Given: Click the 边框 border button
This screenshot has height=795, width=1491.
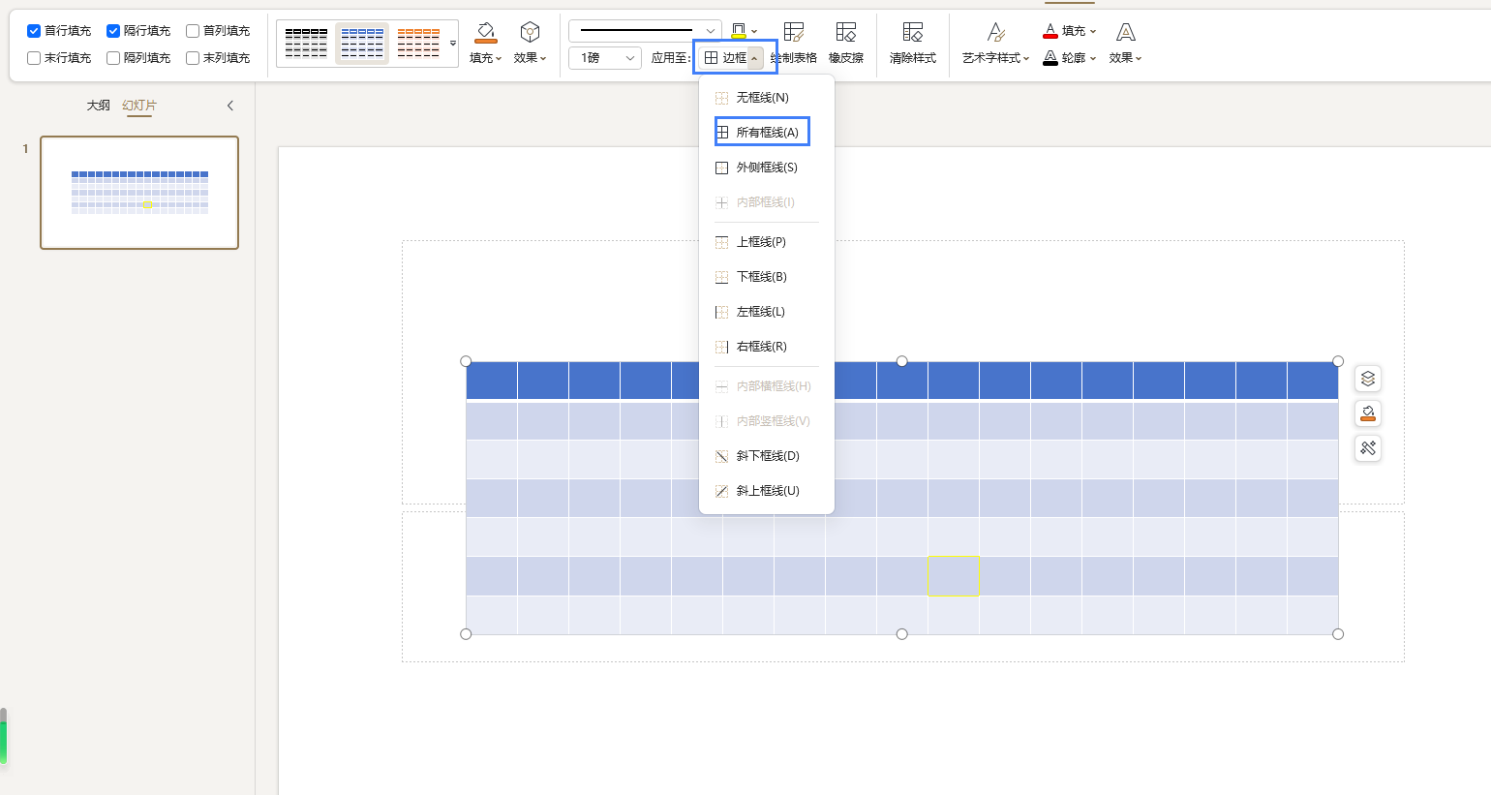Looking at the screenshot, I should pos(725,58).
